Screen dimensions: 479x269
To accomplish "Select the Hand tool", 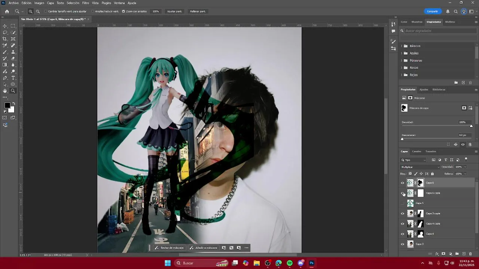I will pos(5,91).
